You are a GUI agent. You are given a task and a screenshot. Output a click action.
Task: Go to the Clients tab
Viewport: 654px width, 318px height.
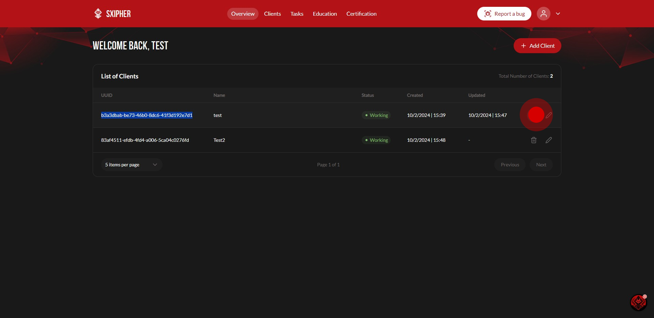point(272,14)
